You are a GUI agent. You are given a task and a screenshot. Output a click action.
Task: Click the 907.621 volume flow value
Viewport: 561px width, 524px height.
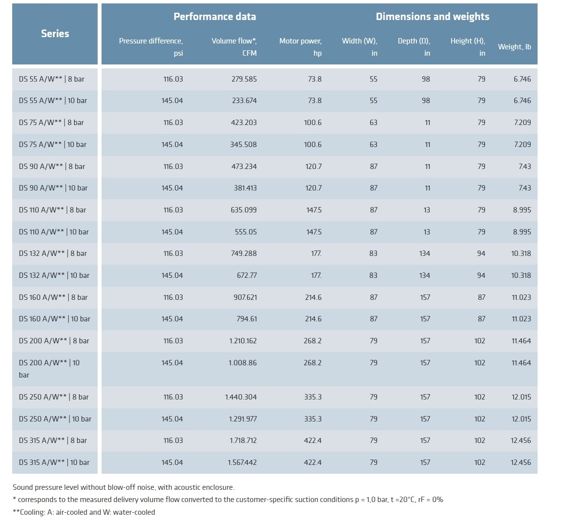244,297
